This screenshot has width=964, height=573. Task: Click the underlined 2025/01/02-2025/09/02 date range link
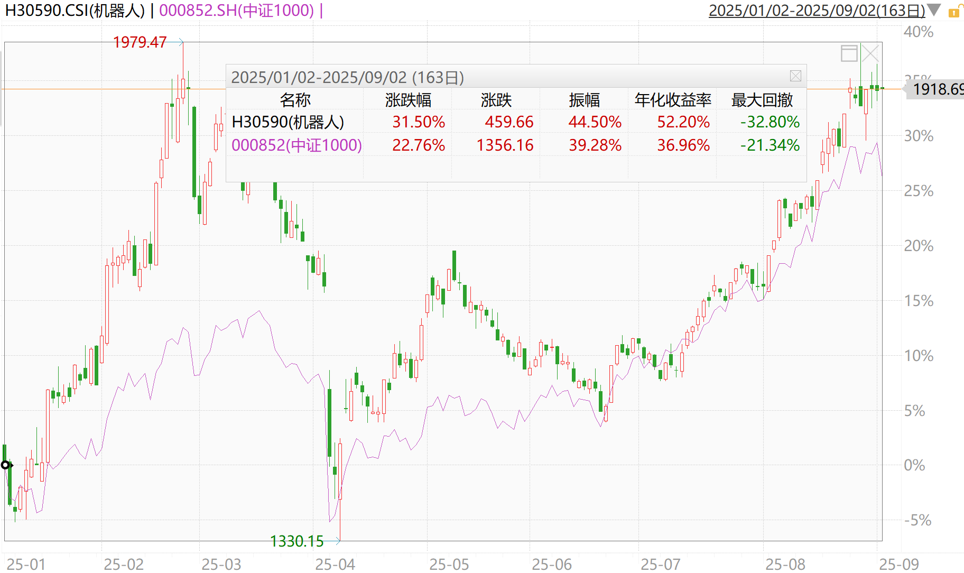click(x=816, y=11)
